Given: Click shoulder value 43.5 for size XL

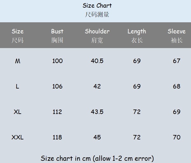Looking at the screenshot, I should 97,112.
